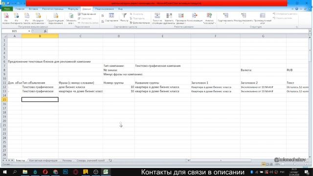Switch to the Главная tab

coord(20,9)
